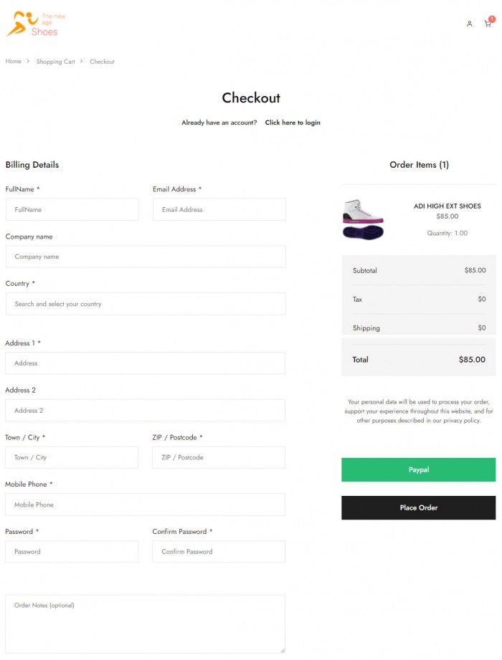
Task: Go to Home breadcrumb
Action: click(x=14, y=62)
